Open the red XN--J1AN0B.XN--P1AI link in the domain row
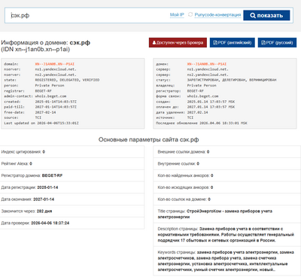This screenshot has width=301, height=280. (x=55, y=64)
